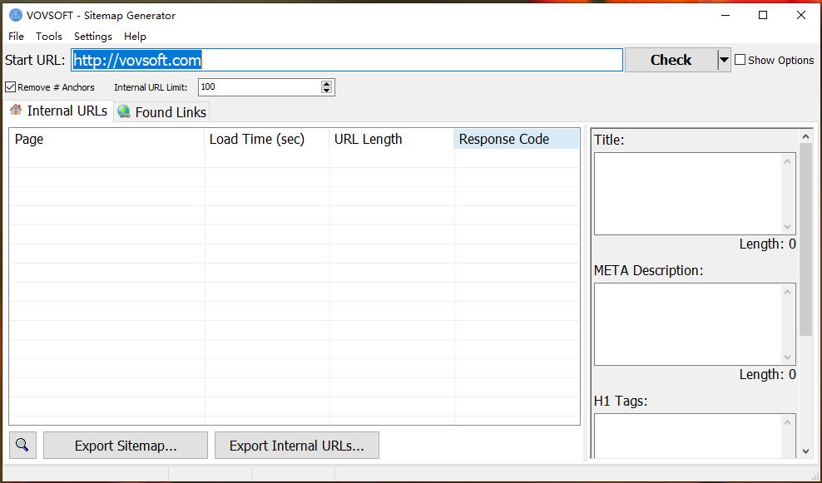Viewport: 822px width, 483px height.
Task: Sort by URL Length column header
Action: (x=392, y=140)
